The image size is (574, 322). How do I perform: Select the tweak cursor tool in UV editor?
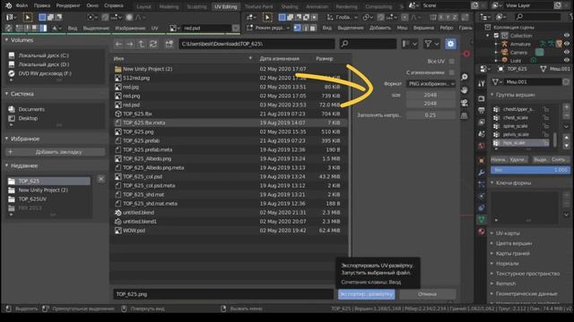tap(28, 17)
